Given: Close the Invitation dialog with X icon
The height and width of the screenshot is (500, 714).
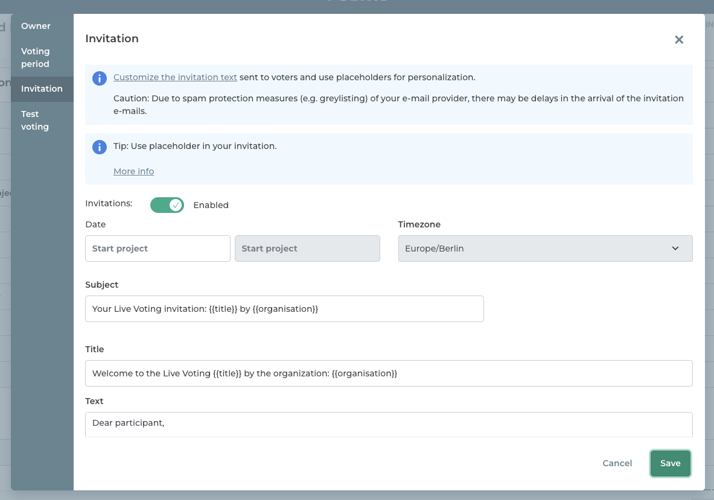Looking at the screenshot, I should coord(679,40).
